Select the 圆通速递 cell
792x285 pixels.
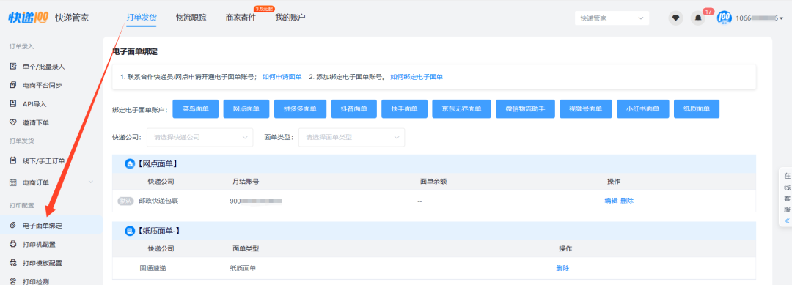[153, 268]
